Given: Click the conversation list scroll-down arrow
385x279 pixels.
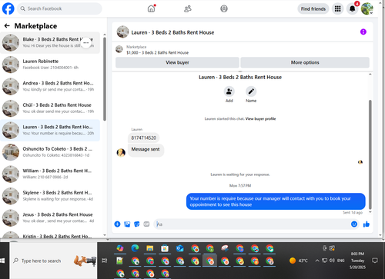Looking at the screenshot, I should click(105, 235).
